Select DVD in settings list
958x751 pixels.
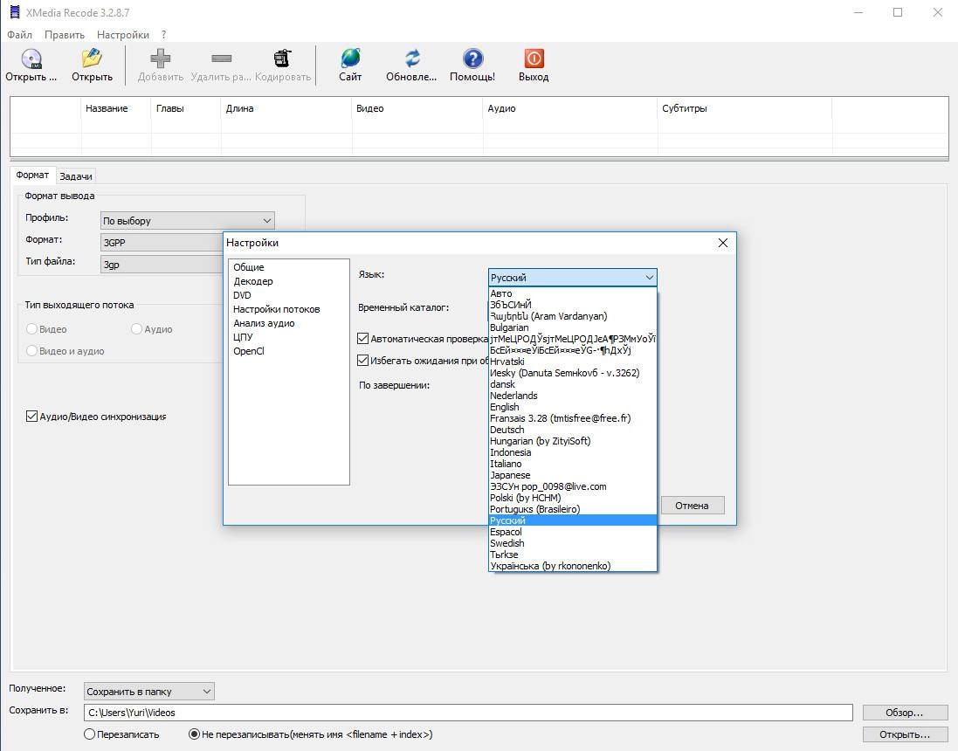[x=242, y=295]
